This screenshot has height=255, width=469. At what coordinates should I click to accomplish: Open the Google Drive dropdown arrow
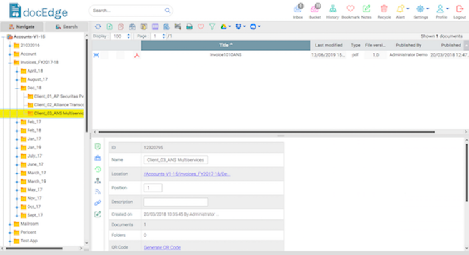[229, 26]
